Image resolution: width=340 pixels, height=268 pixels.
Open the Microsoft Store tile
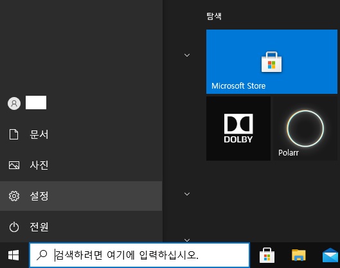[x=272, y=62]
